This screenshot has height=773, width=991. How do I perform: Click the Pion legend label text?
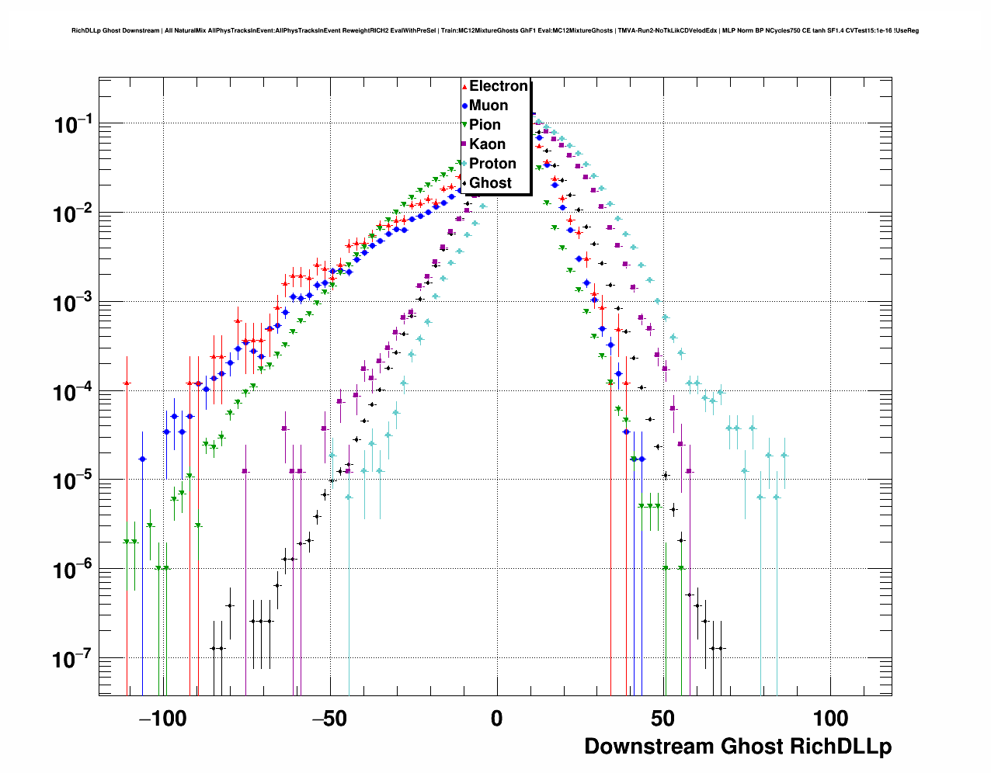(485, 125)
